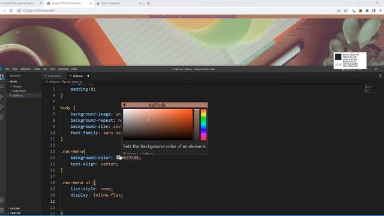Click the color swatch before #A97C6B
384x216 pixels.
click(118, 157)
